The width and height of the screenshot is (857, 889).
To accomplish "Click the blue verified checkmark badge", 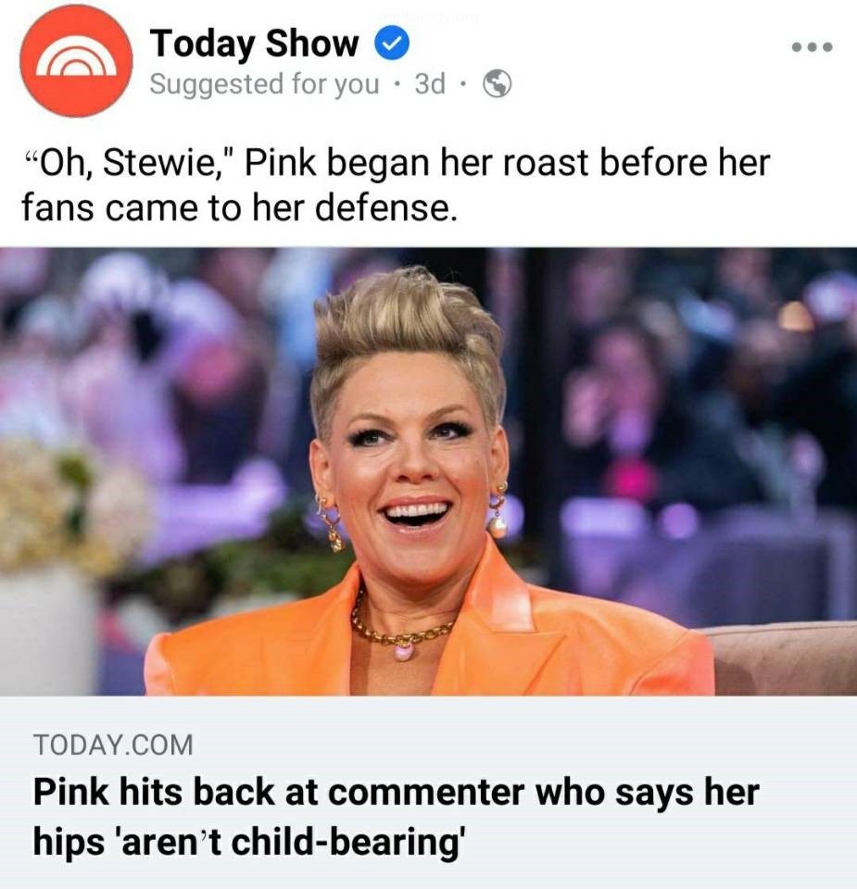I will (x=392, y=44).
